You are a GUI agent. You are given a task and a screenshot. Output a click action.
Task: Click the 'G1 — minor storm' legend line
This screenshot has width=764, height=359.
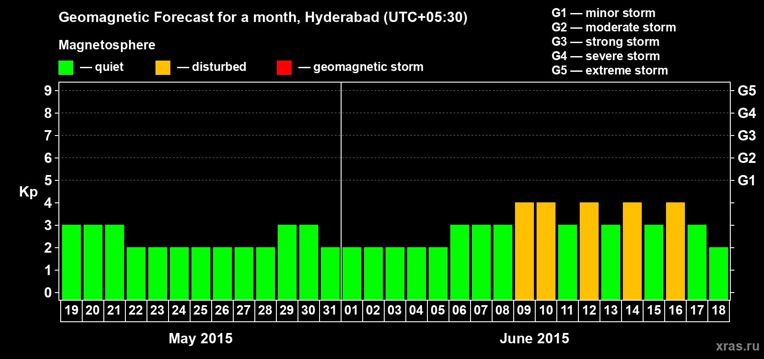[603, 13]
